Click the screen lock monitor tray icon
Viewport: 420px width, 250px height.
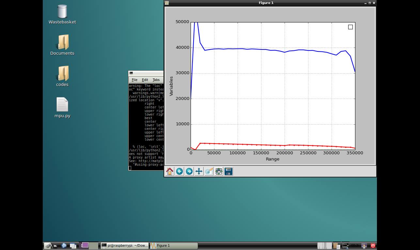(x=364, y=246)
